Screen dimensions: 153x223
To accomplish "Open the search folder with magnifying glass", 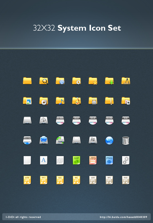I will tap(44, 81).
